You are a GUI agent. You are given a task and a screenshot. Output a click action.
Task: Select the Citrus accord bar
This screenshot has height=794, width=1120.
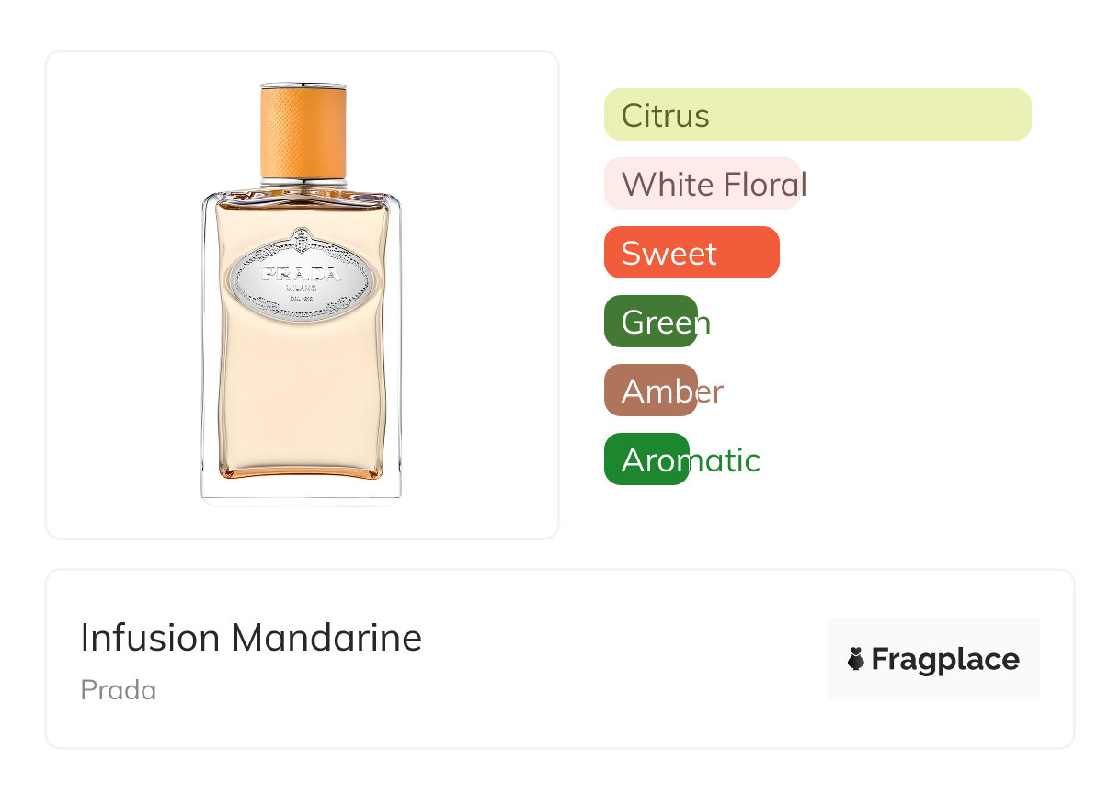coord(817,115)
